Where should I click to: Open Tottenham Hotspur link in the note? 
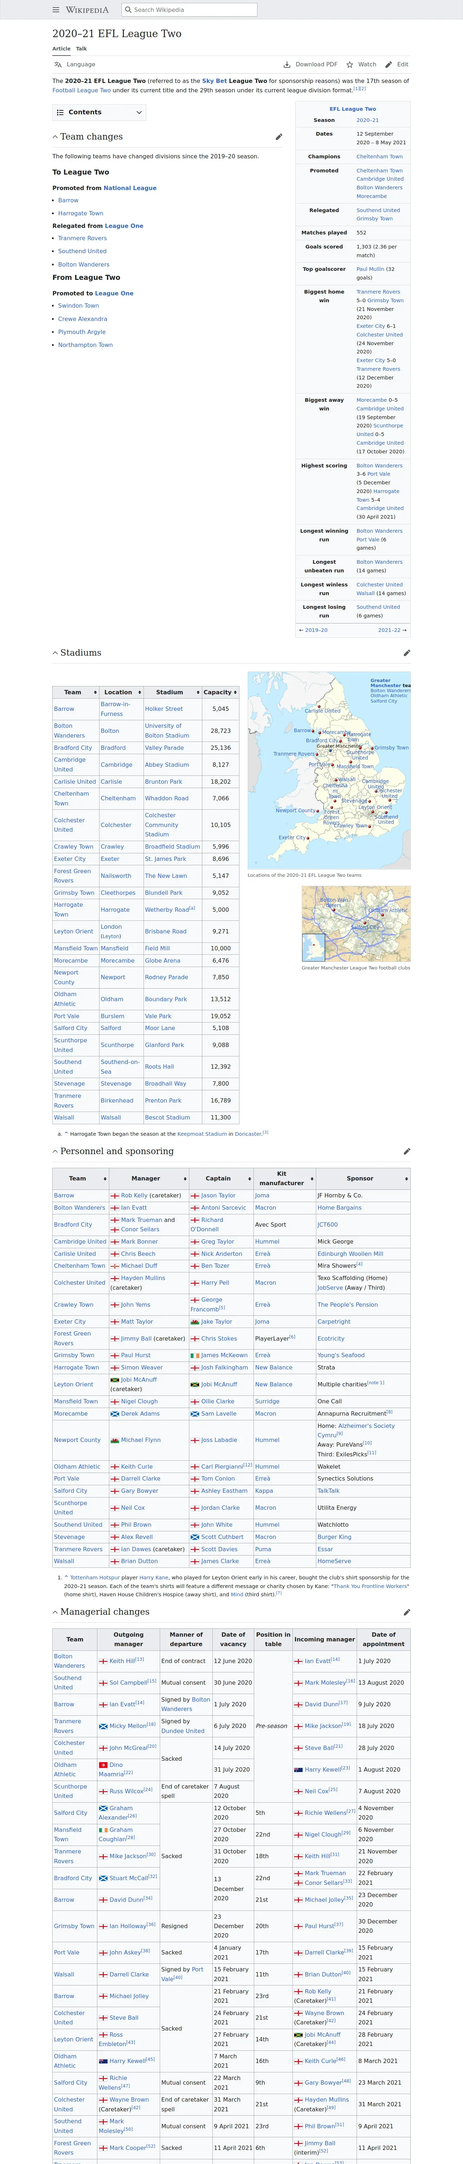pos(95,1578)
